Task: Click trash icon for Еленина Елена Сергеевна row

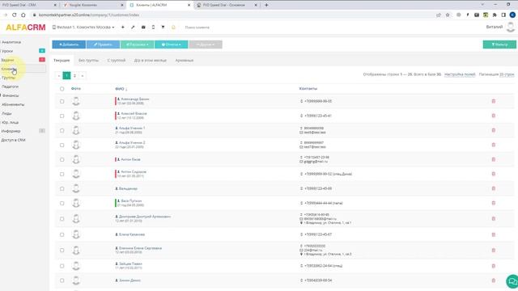Action: [494, 250]
